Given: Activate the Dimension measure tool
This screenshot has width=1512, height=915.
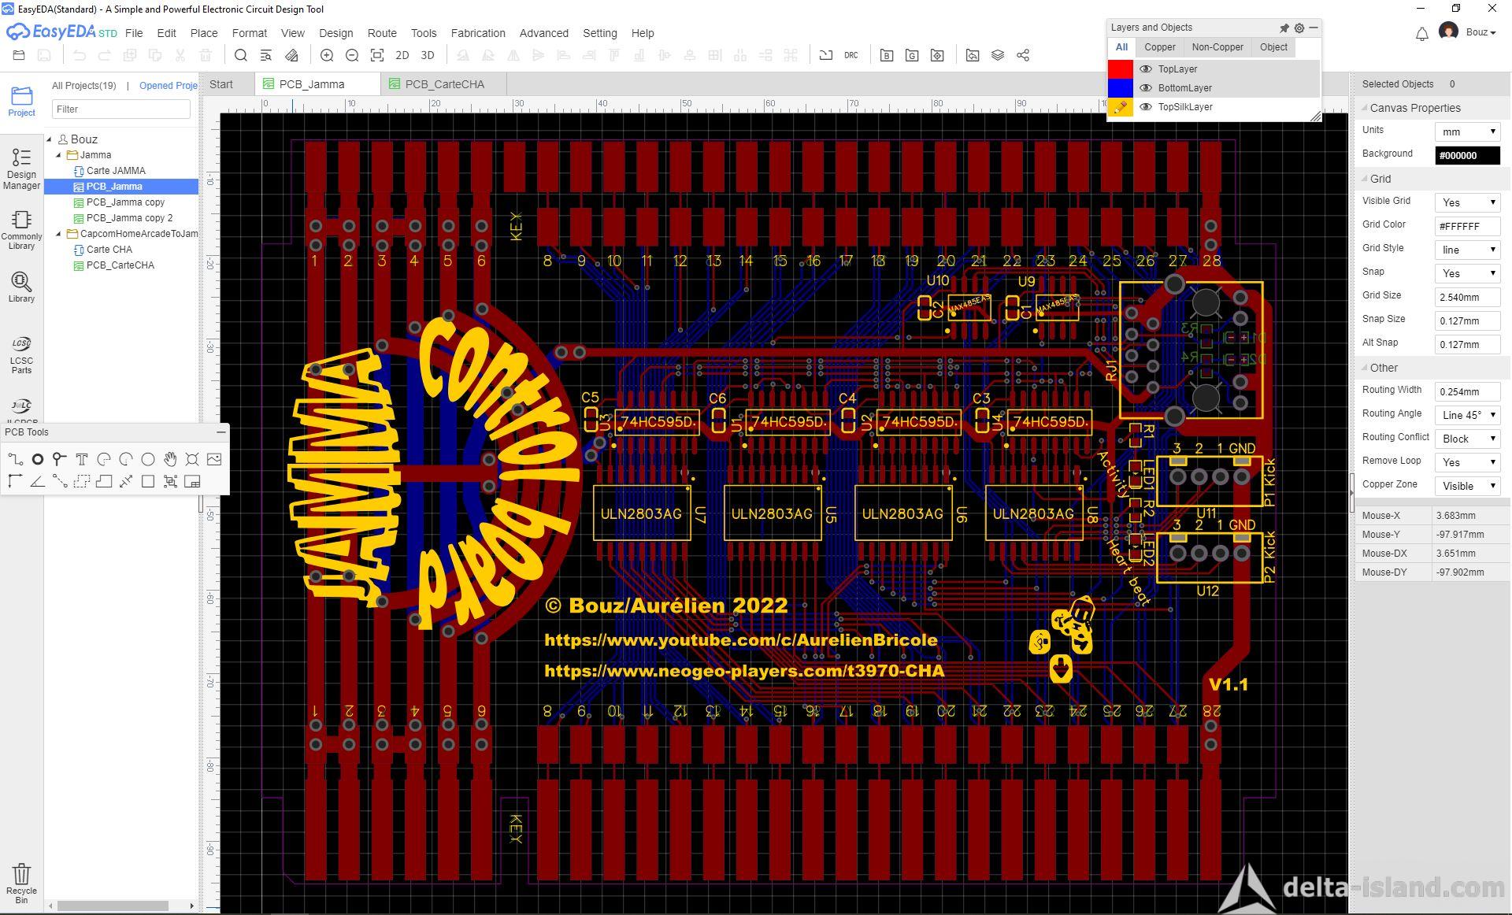Looking at the screenshot, I should coord(126,481).
